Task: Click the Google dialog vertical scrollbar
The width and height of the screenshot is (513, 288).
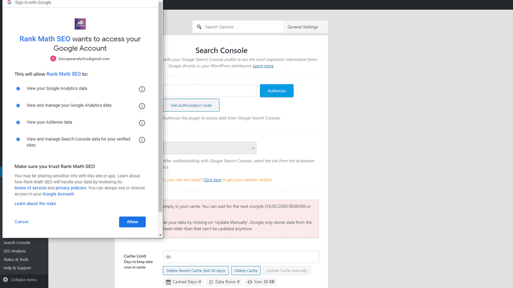Action: pos(160,108)
